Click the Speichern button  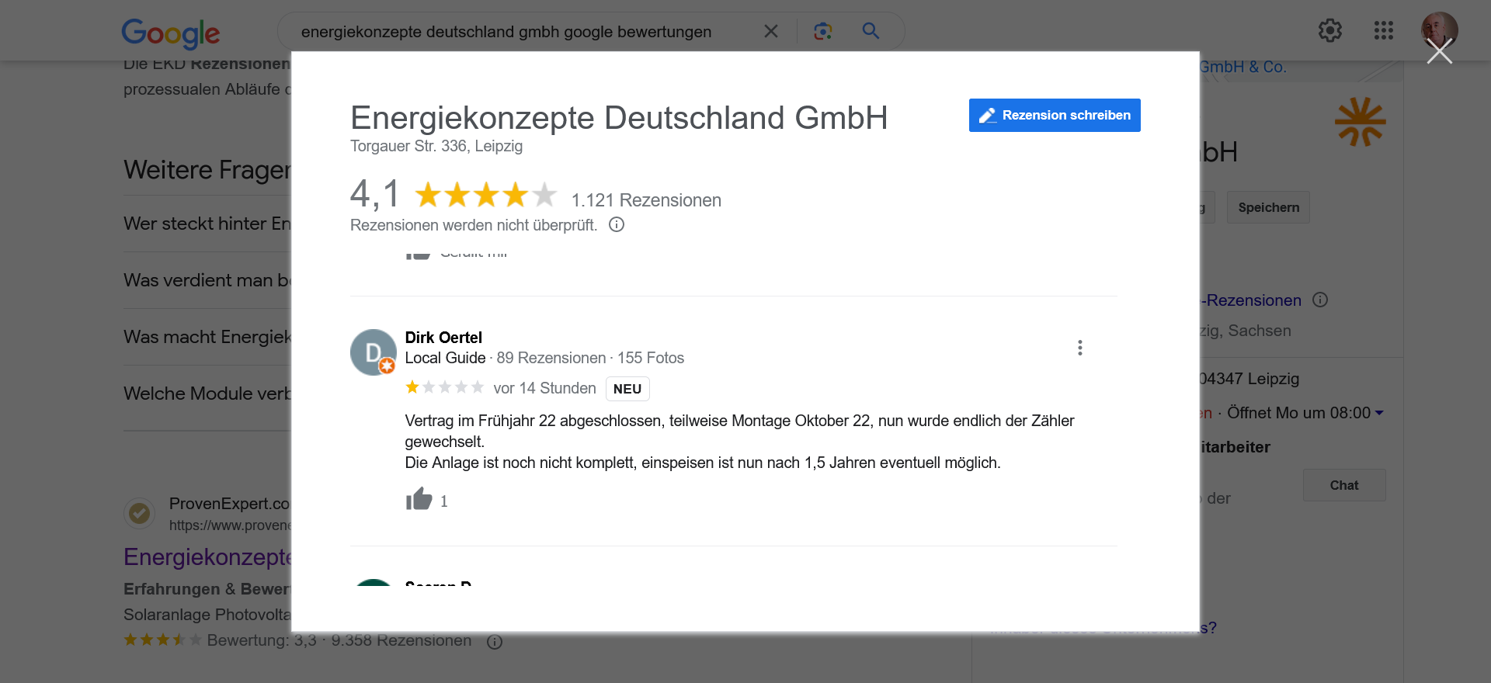[x=1267, y=207]
